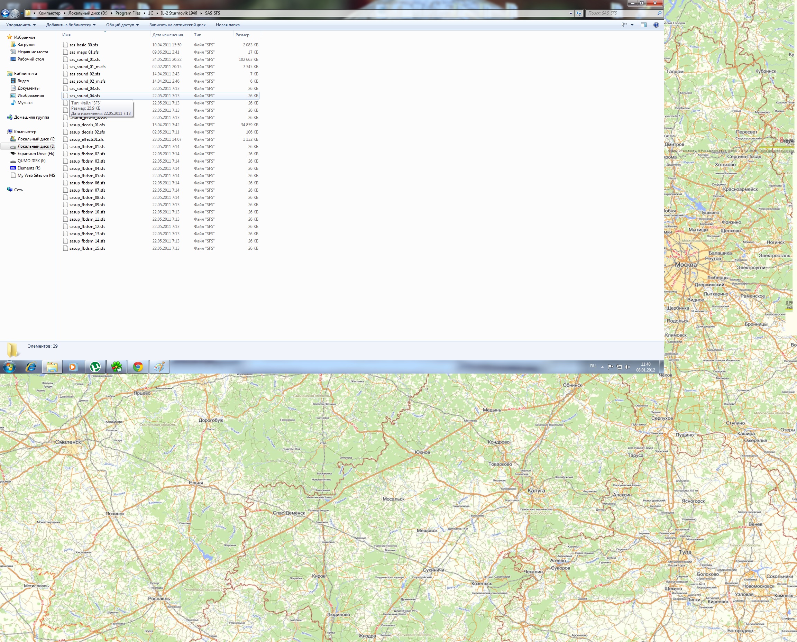Click the volume speaker tray icon
797x642 pixels.
coord(627,367)
